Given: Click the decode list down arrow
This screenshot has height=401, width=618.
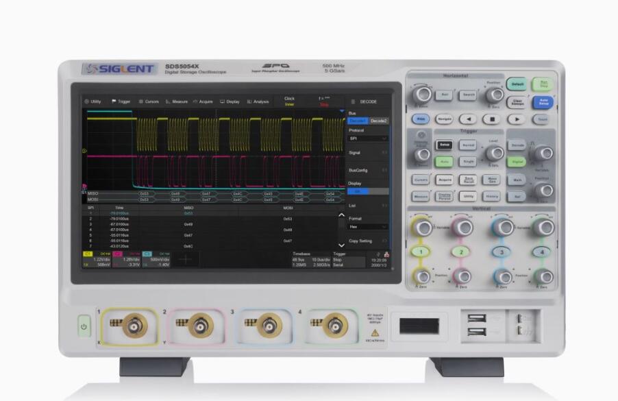Looking at the screenshot, I should coord(341,245).
